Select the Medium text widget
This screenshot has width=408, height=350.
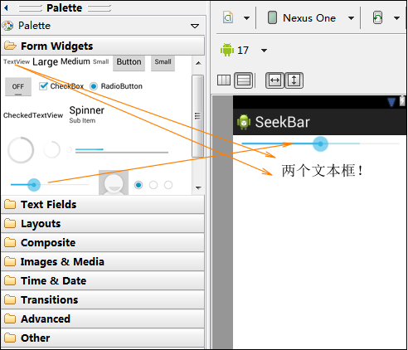75,61
